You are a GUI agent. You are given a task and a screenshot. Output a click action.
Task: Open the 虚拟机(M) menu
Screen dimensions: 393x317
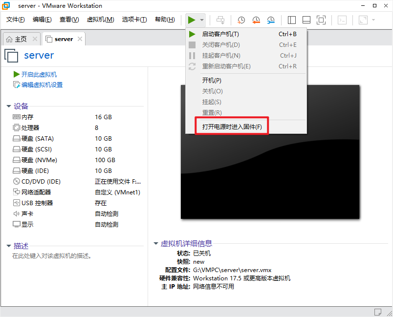[x=100, y=20]
